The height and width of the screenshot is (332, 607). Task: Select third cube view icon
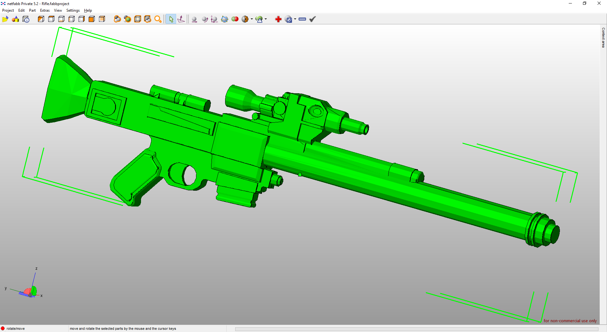[61, 19]
